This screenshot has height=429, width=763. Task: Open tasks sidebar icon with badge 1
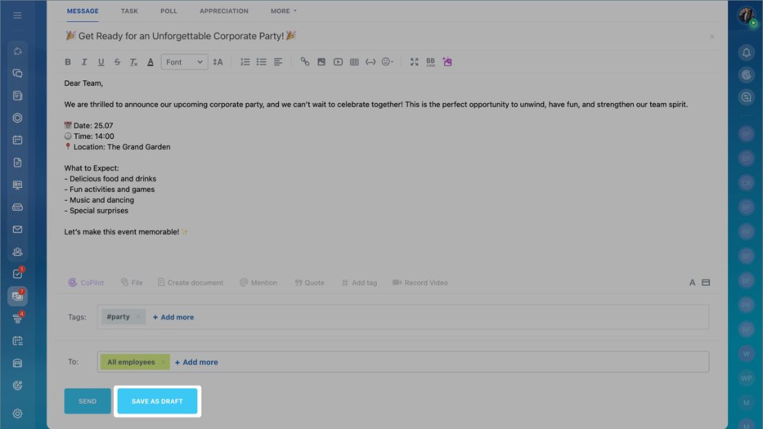(17, 274)
